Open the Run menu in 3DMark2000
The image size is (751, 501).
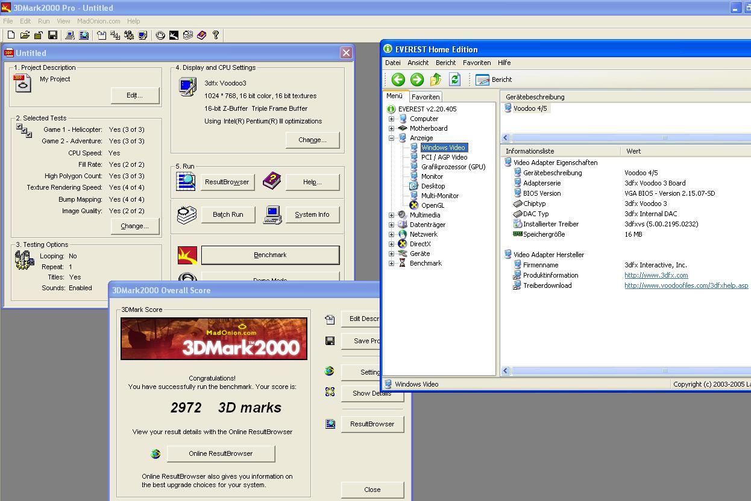tap(44, 21)
